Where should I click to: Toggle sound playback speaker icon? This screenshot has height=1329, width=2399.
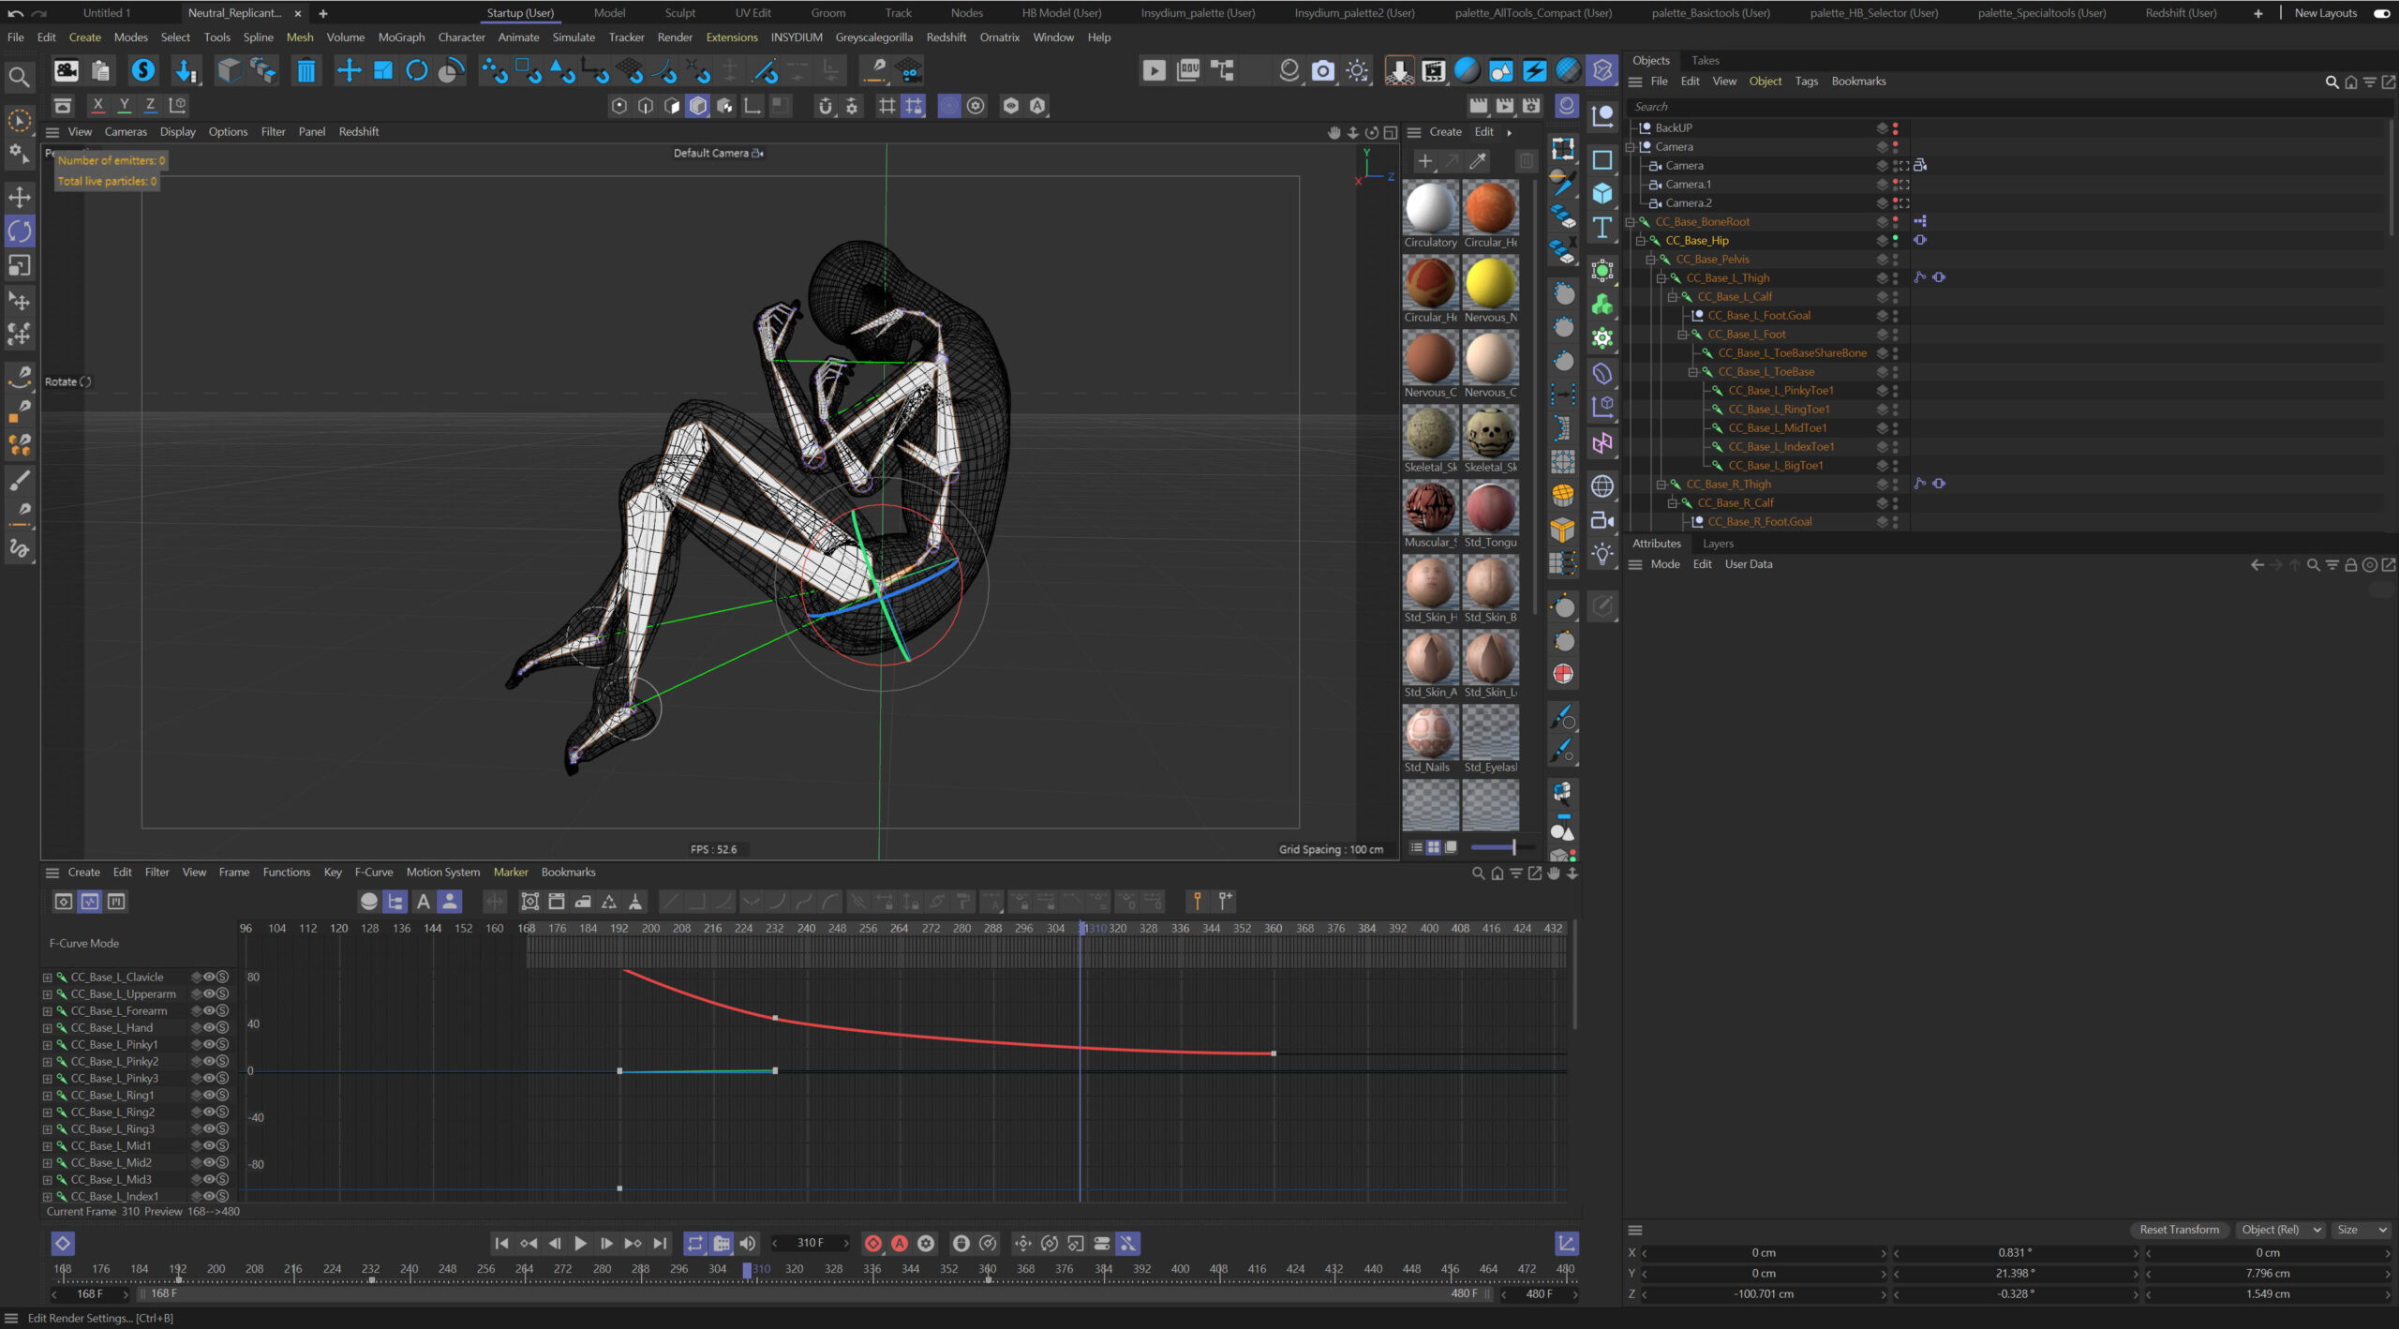747,1243
